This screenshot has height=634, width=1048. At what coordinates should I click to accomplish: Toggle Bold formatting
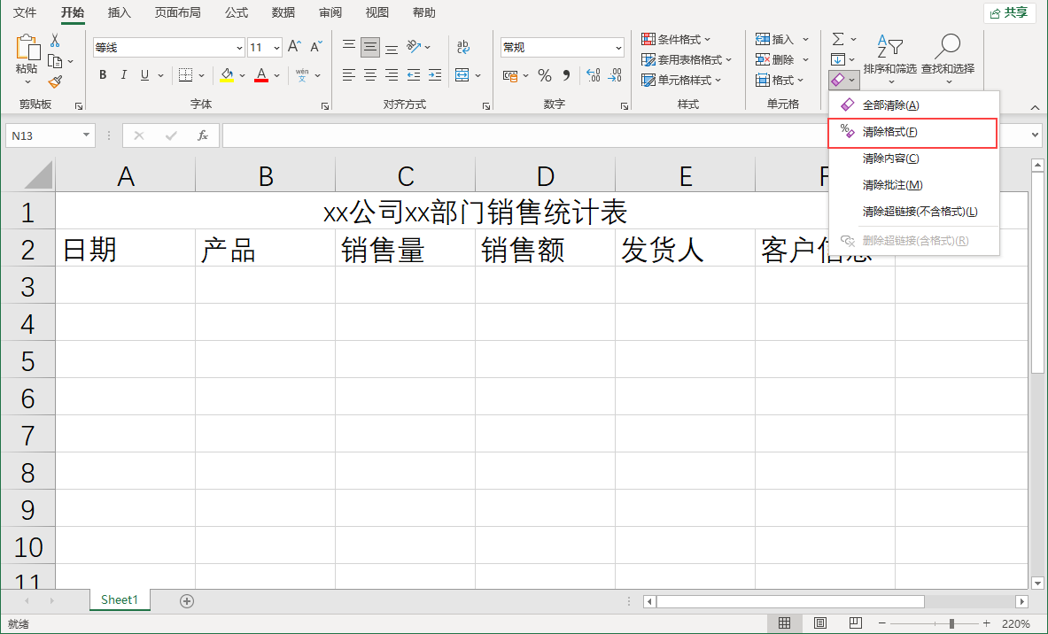click(103, 75)
